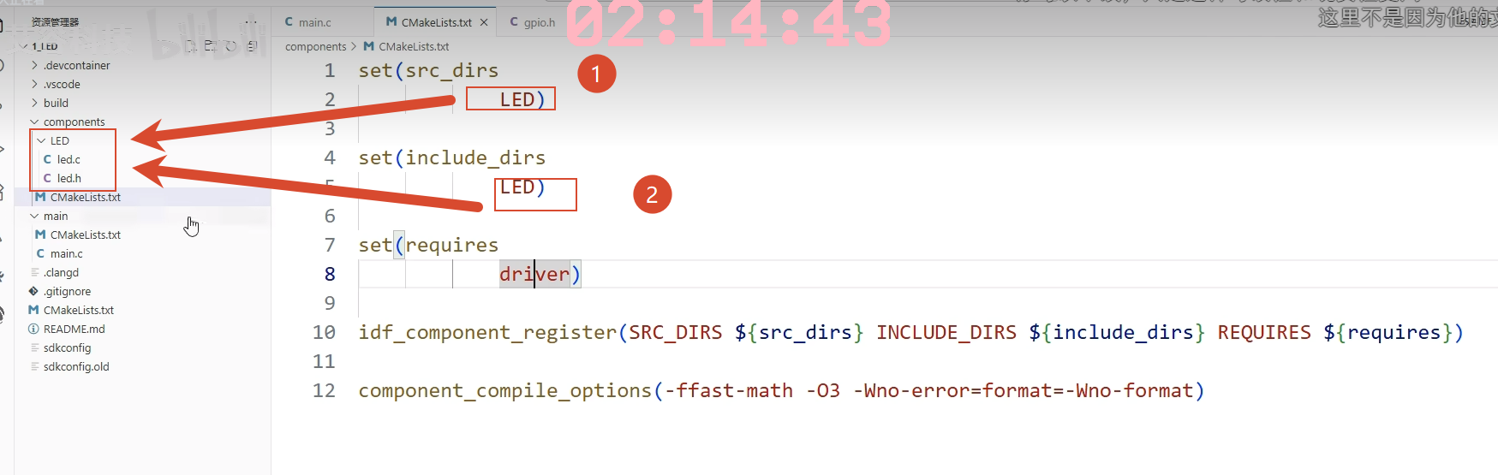The height and width of the screenshot is (475, 1498).
Task: Click line number 7 in the gutter
Action: tap(330, 245)
